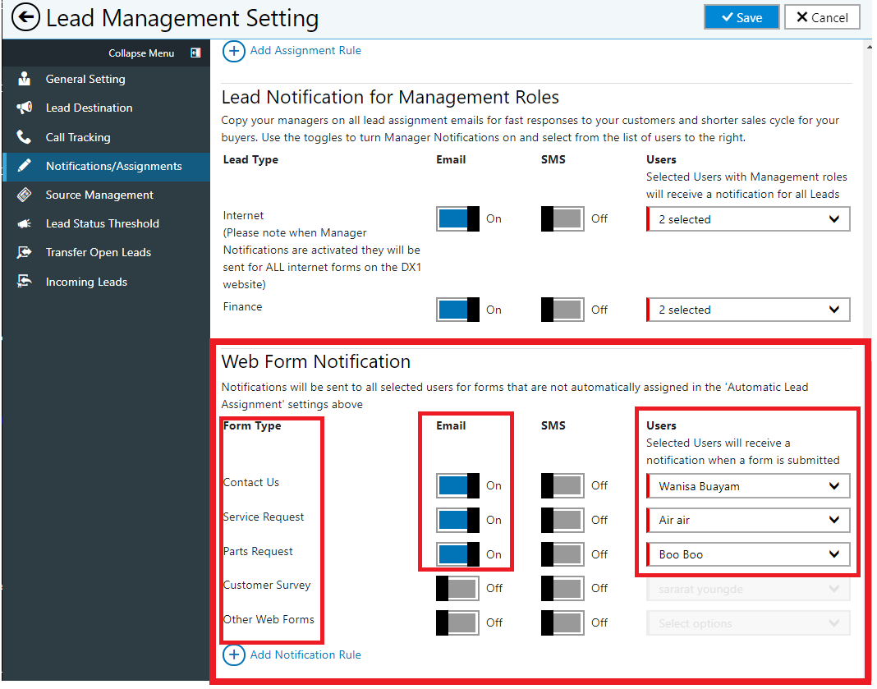Image resolution: width=877 pixels, height=689 pixels.
Task: Click the Transfer Open Leads icon
Action: pos(24,252)
